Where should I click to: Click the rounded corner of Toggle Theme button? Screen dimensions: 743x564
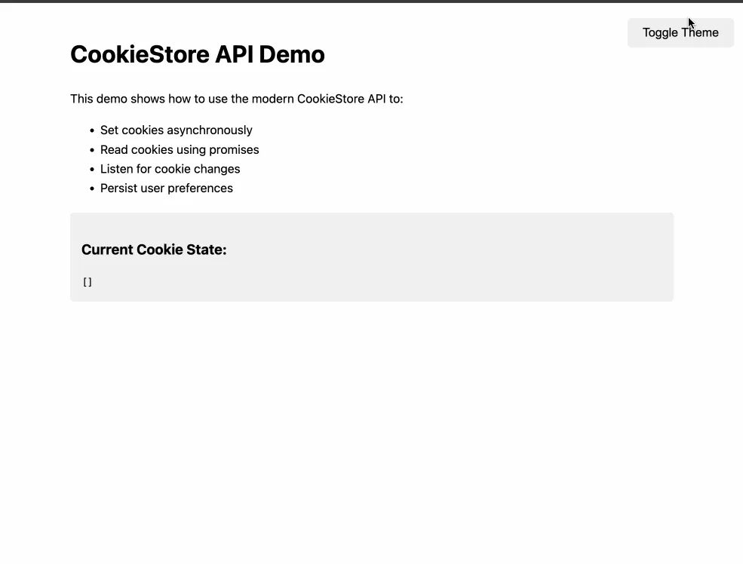point(631,21)
